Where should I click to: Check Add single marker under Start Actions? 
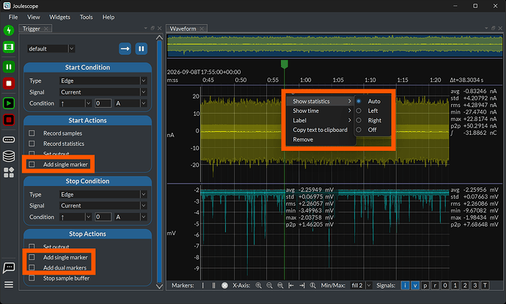pyautogui.click(x=32, y=164)
